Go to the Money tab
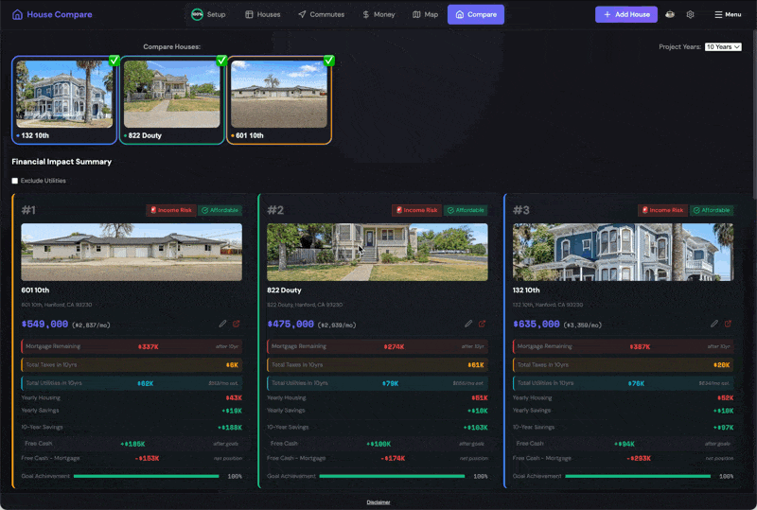The height and width of the screenshot is (510, 757). click(x=378, y=15)
